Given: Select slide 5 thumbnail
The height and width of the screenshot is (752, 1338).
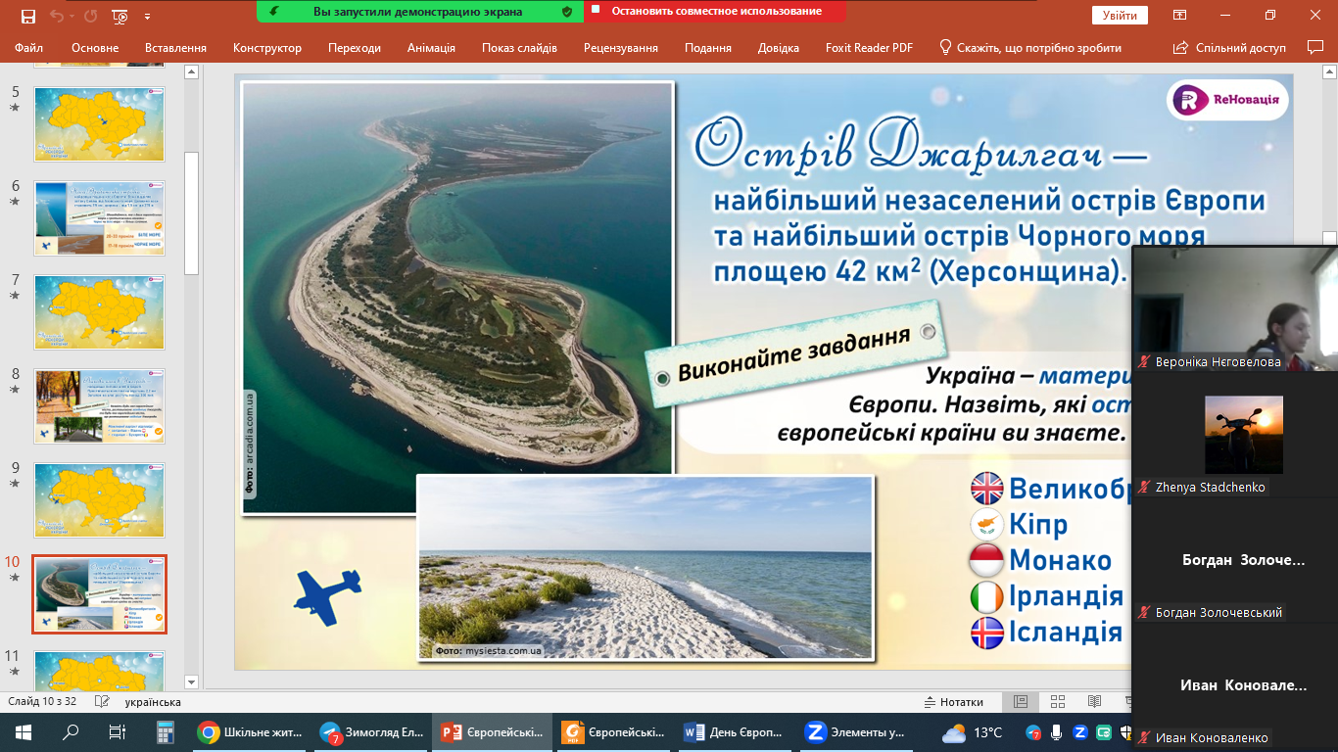Looking at the screenshot, I should (100, 124).
